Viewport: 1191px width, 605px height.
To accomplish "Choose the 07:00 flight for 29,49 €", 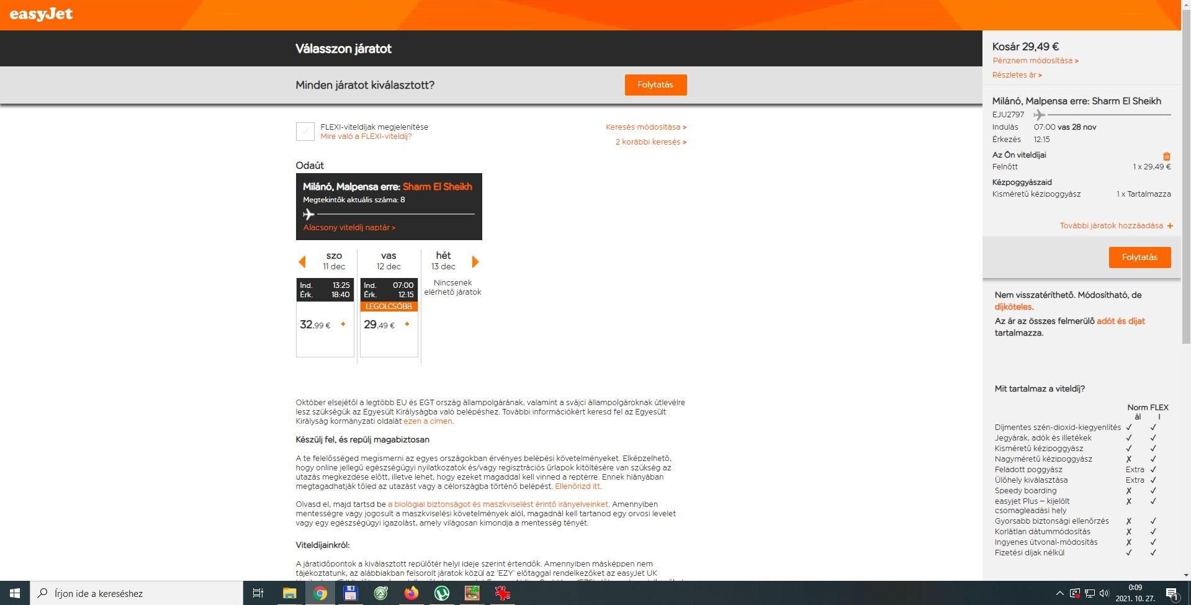I will pyautogui.click(x=389, y=317).
